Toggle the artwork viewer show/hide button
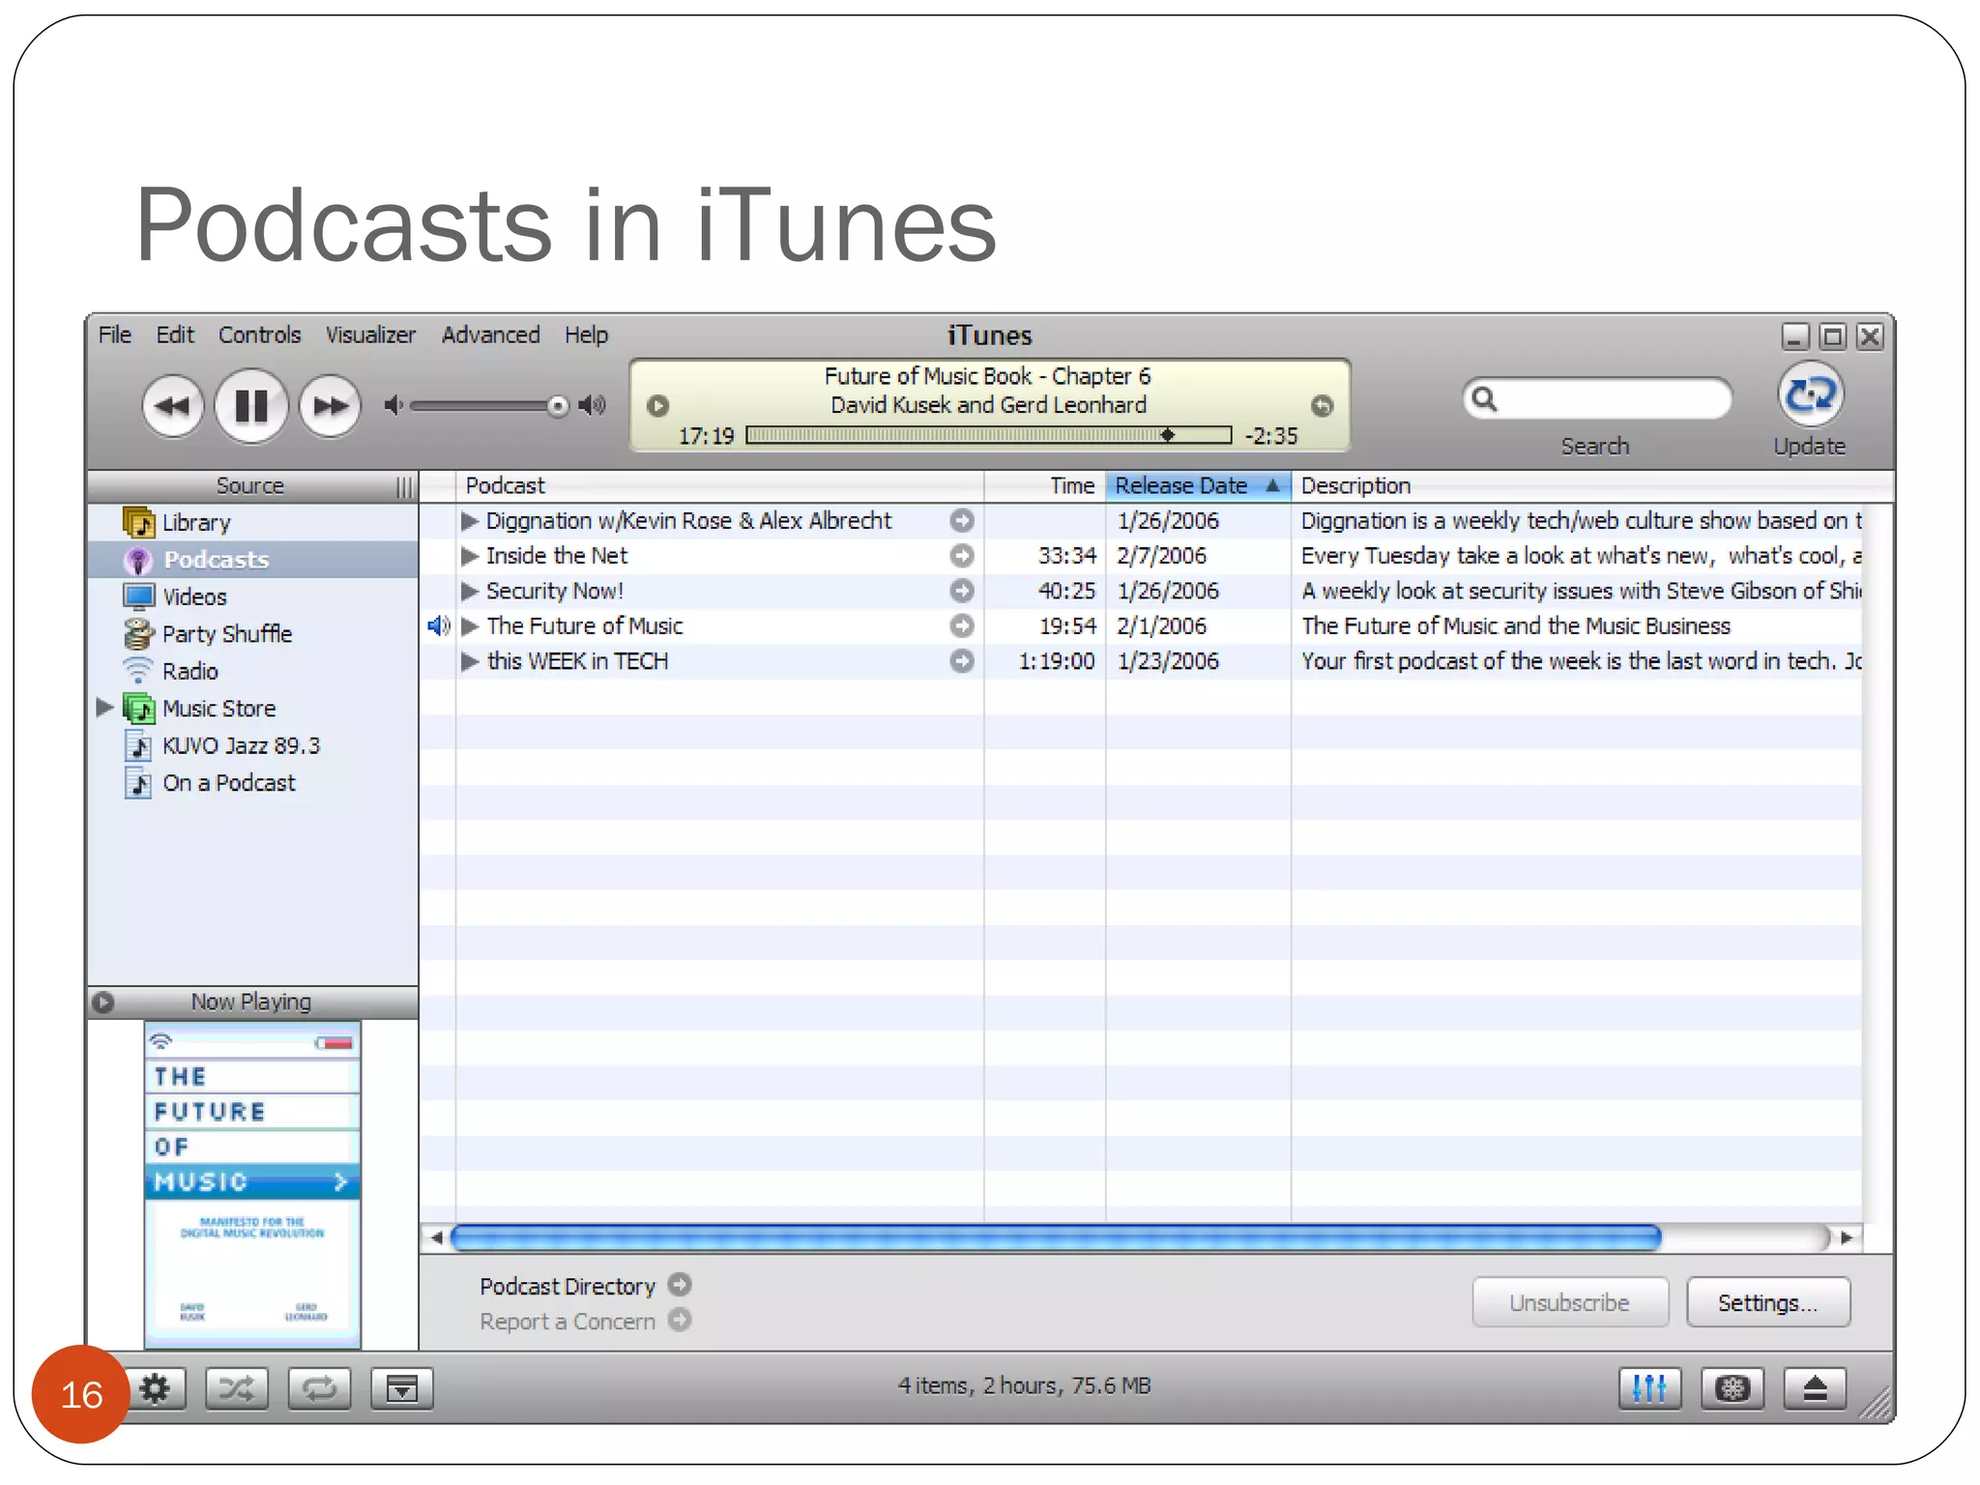 click(402, 1389)
